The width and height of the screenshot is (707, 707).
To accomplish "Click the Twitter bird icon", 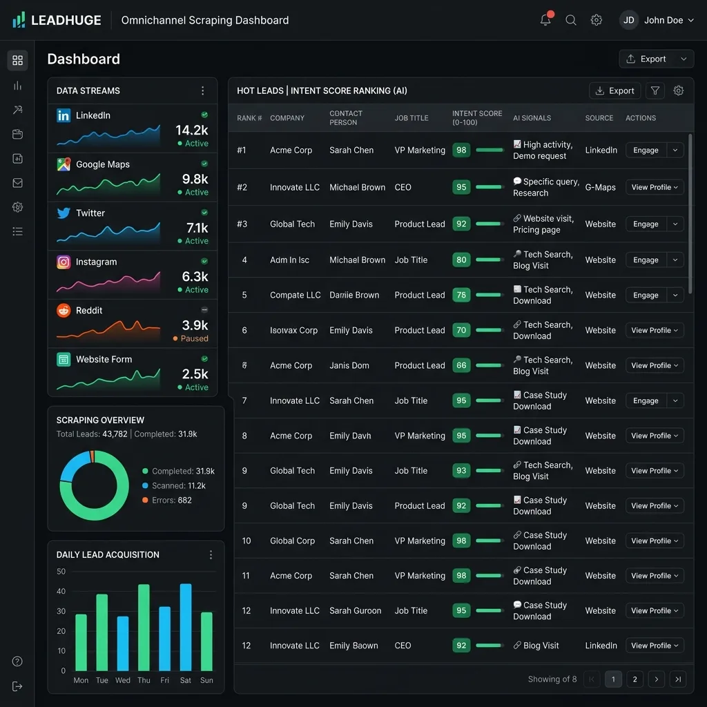I will click(x=64, y=213).
